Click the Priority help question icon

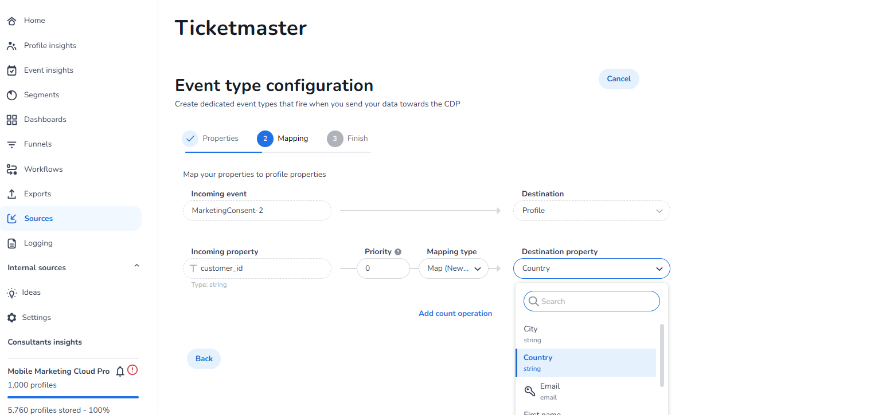398,252
